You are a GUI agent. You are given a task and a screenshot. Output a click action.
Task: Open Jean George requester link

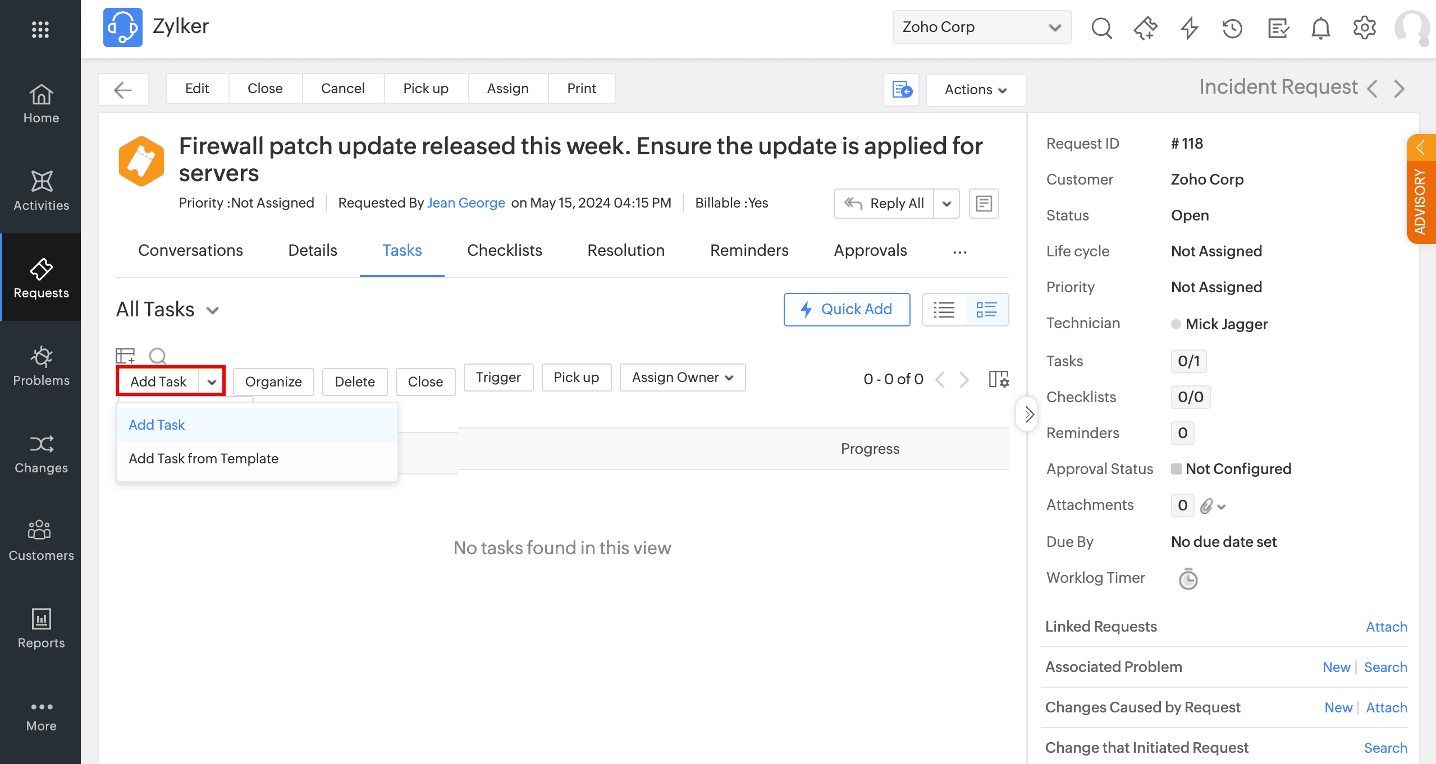[x=466, y=202]
